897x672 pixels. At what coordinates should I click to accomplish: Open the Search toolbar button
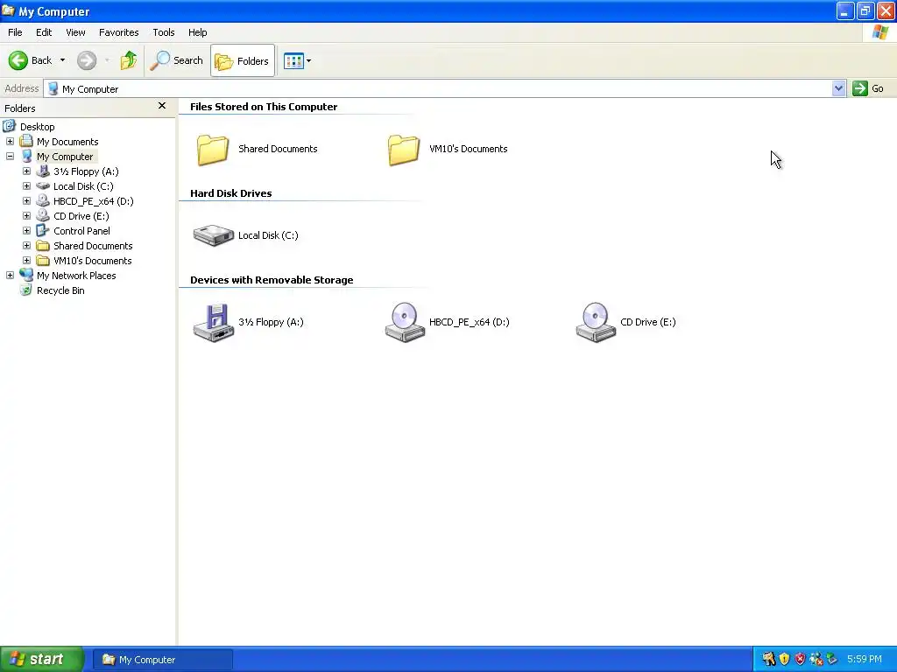tap(177, 60)
